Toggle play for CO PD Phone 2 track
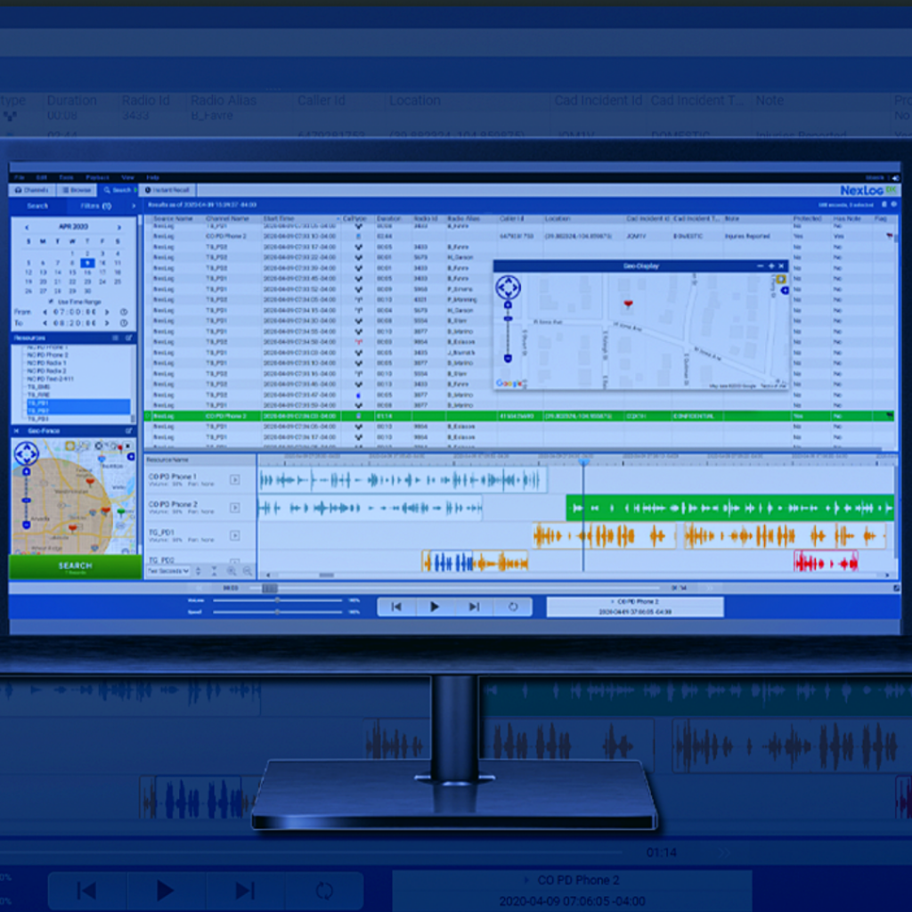 tap(235, 508)
